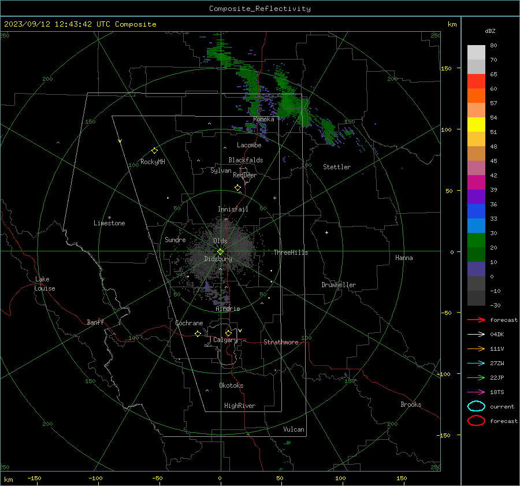
Task: Click the Drumheller town label
Action: tap(339, 285)
